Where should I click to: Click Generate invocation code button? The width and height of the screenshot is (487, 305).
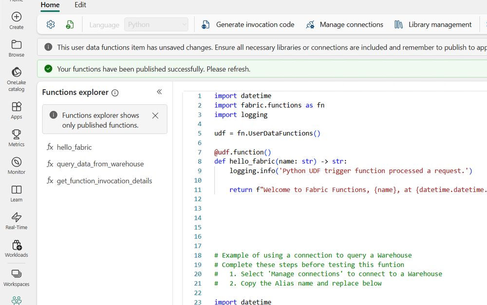248,24
